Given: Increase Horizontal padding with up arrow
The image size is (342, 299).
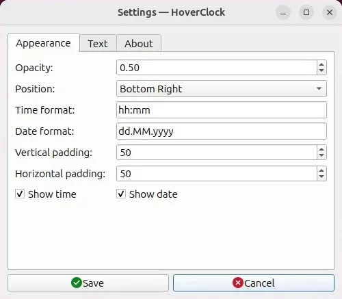Looking at the screenshot, I should (321, 170).
